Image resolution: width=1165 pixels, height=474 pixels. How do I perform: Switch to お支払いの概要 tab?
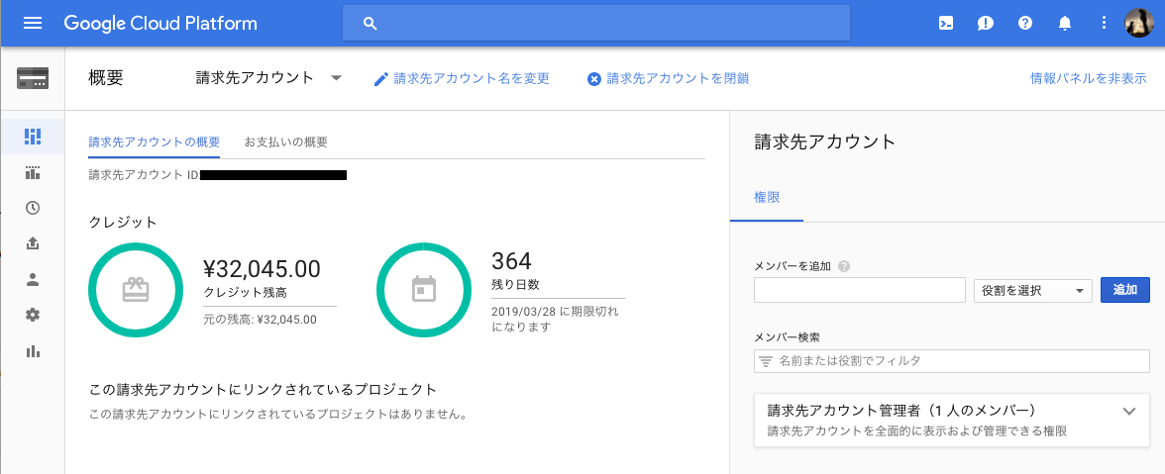coord(286,142)
